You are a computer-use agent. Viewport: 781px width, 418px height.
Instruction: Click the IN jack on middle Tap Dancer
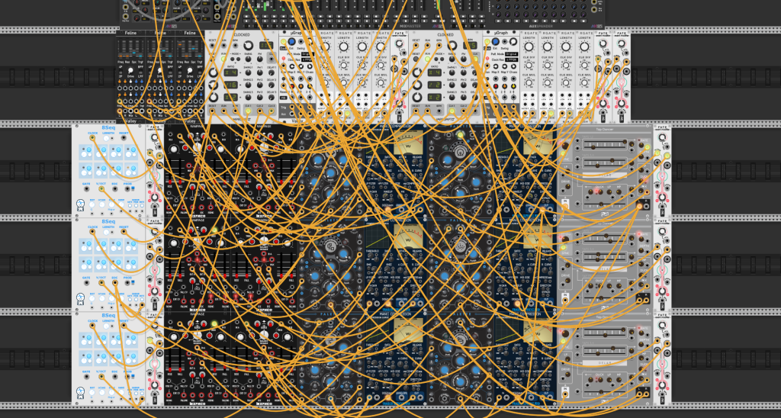pos(565,300)
